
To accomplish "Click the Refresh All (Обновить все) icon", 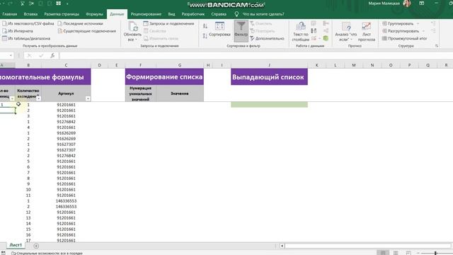I will tap(132, 27).
